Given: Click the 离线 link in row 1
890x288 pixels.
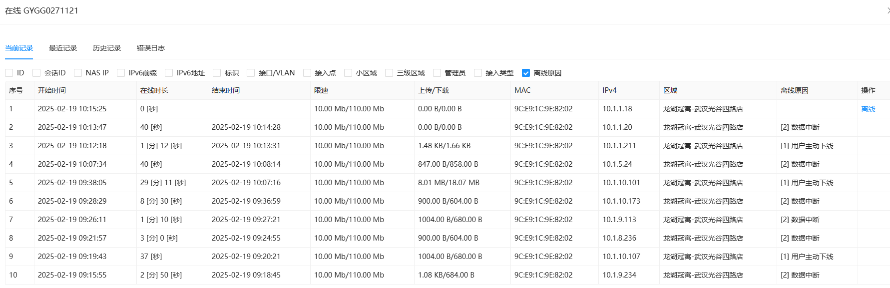Looking at the screenshot, I should pyautogui.click(x=868, y=109).
